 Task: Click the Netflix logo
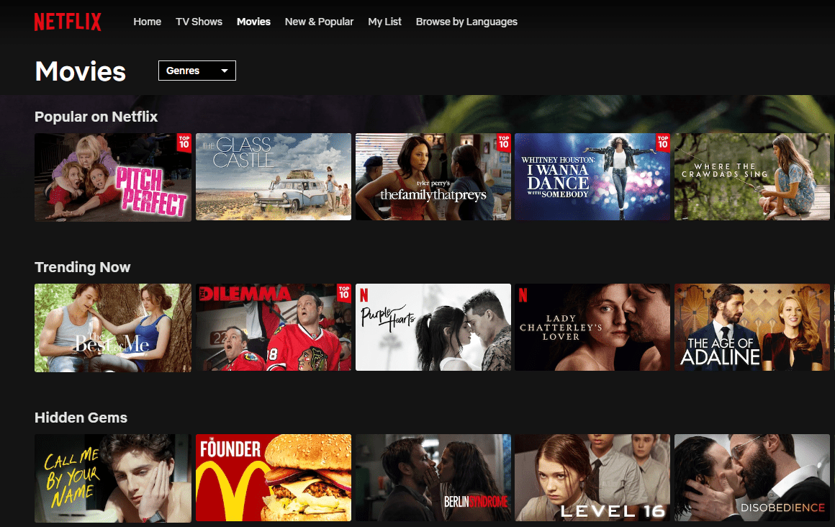click(x=68, y=22)
